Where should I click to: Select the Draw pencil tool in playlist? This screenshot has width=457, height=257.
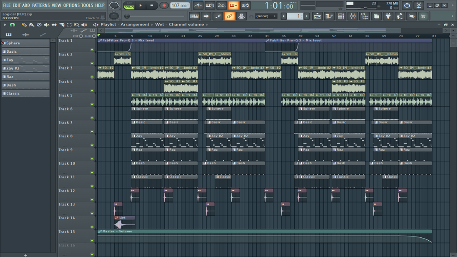coord(24,25)
